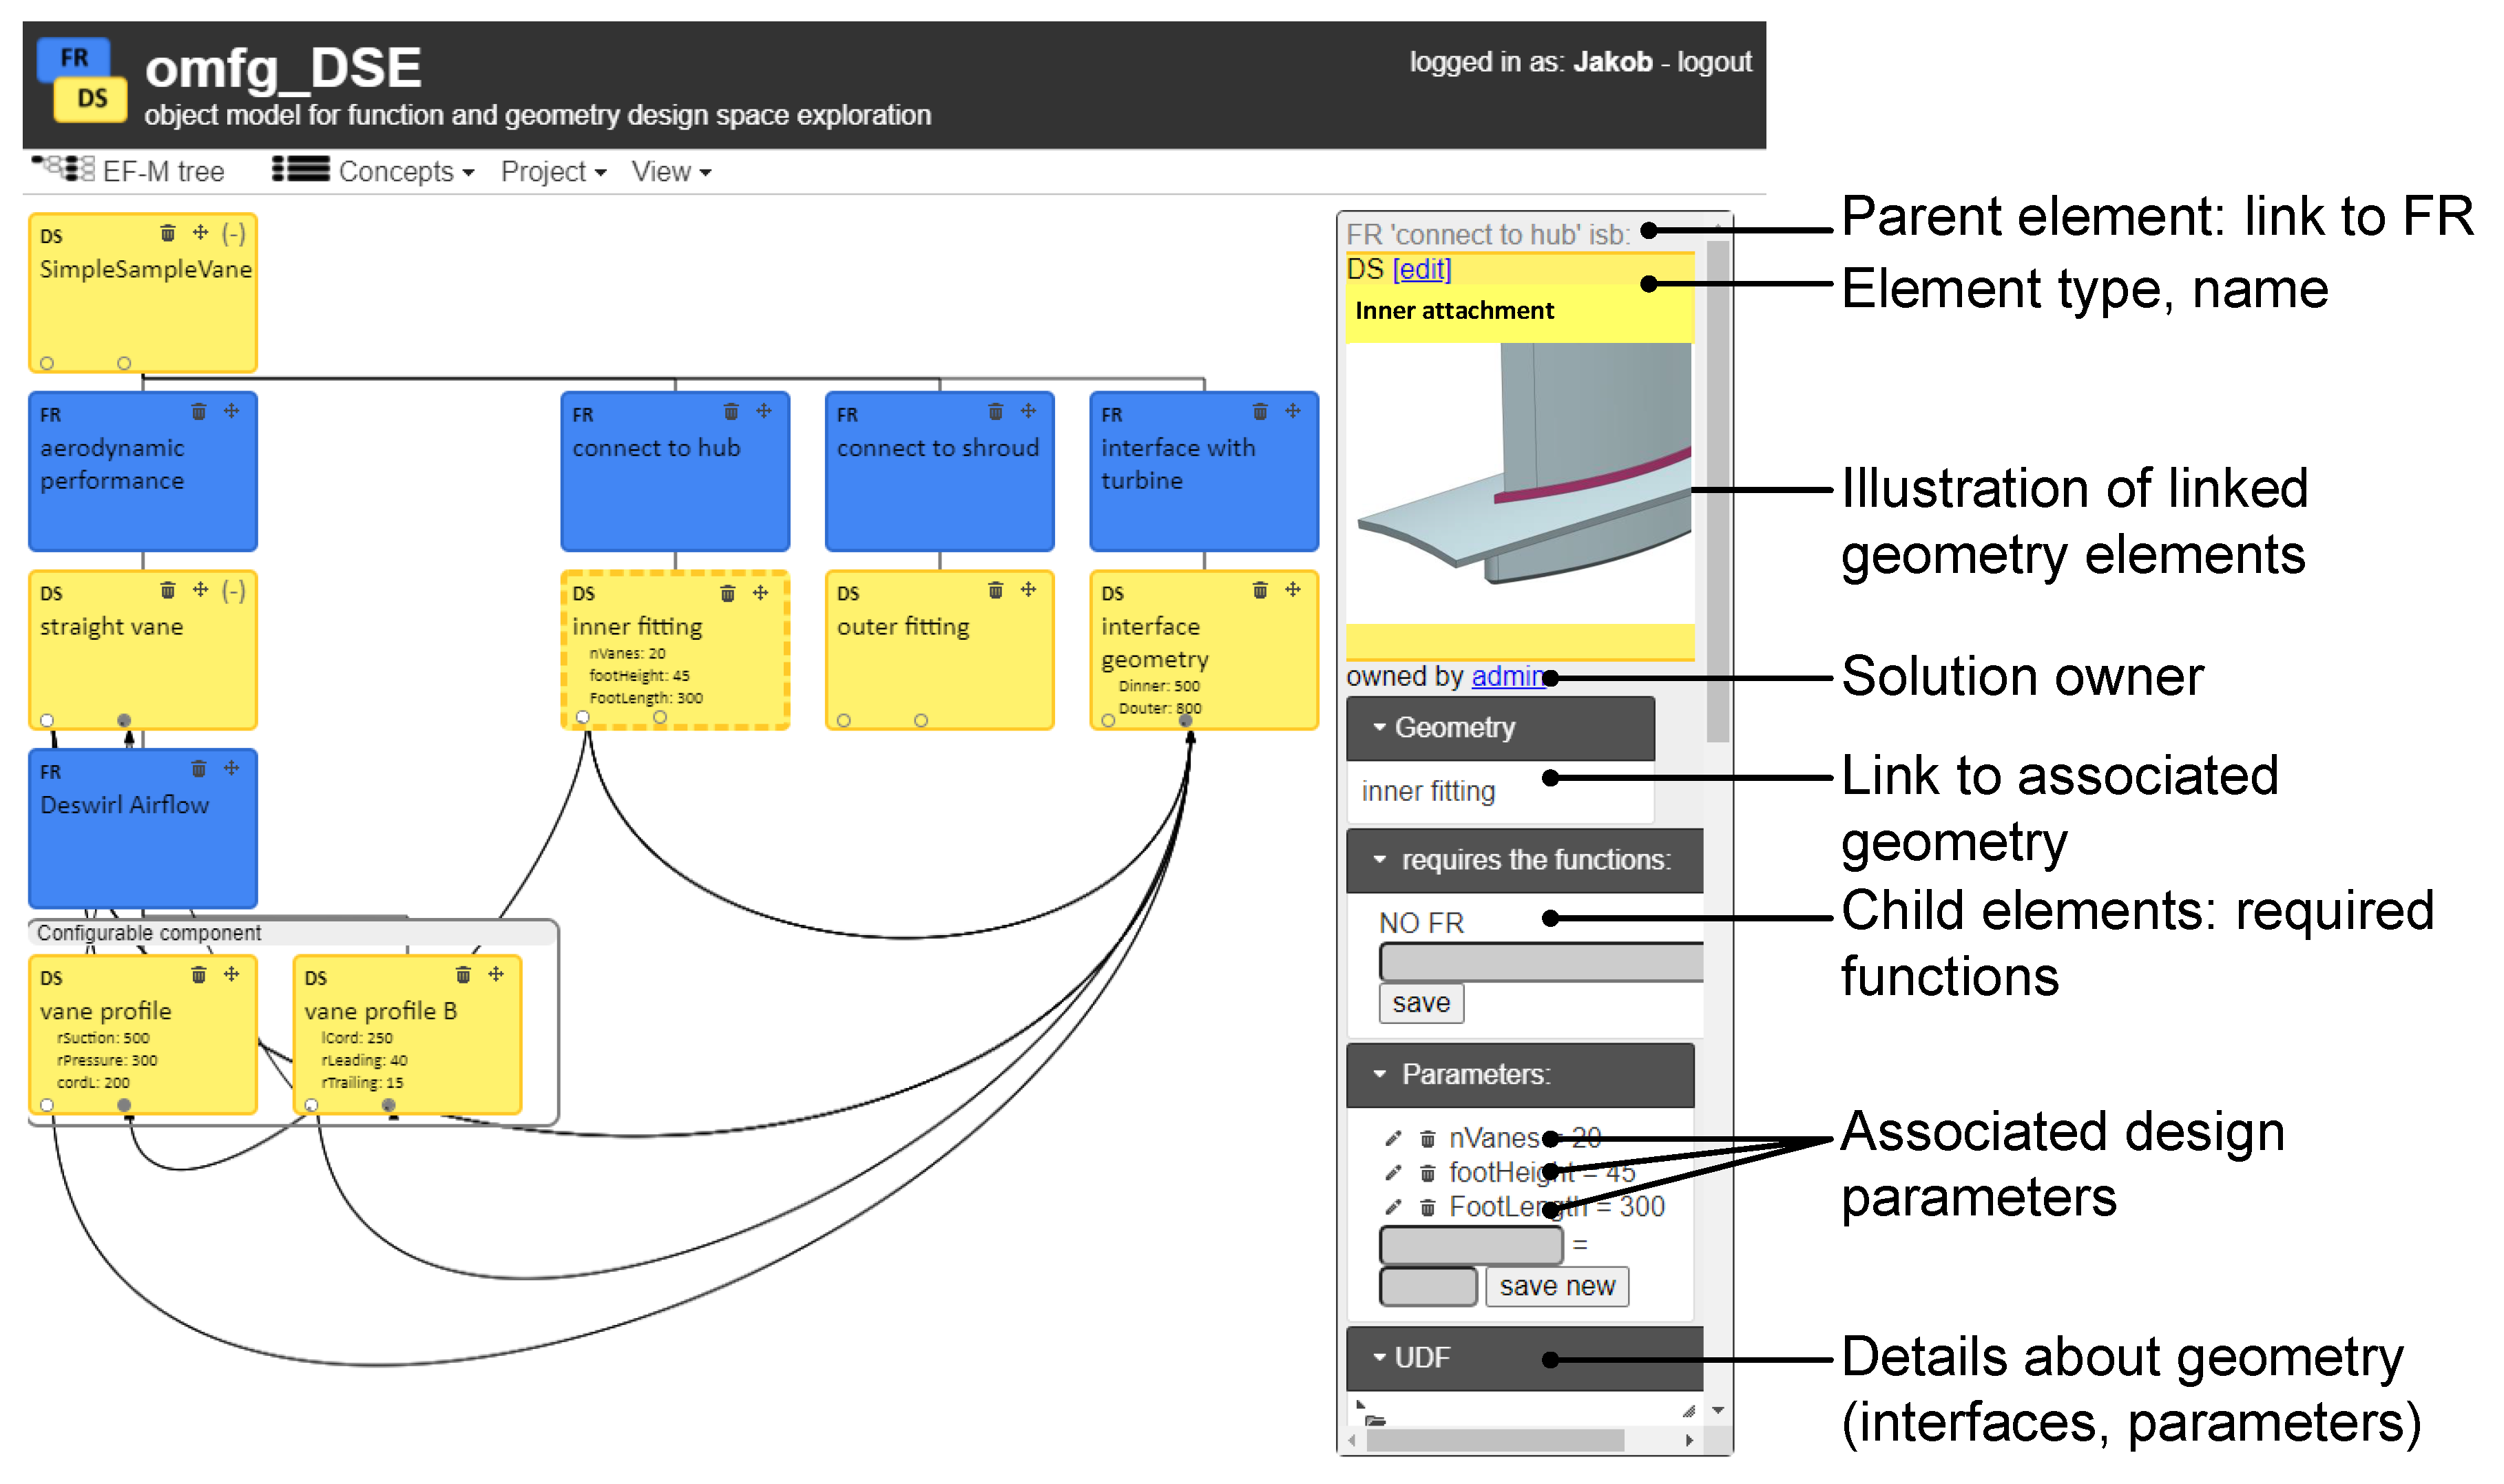Toggle (-) collapse on 'straight vane' node
This screenshot has height=1484, width=2504.
coord(234,591)
